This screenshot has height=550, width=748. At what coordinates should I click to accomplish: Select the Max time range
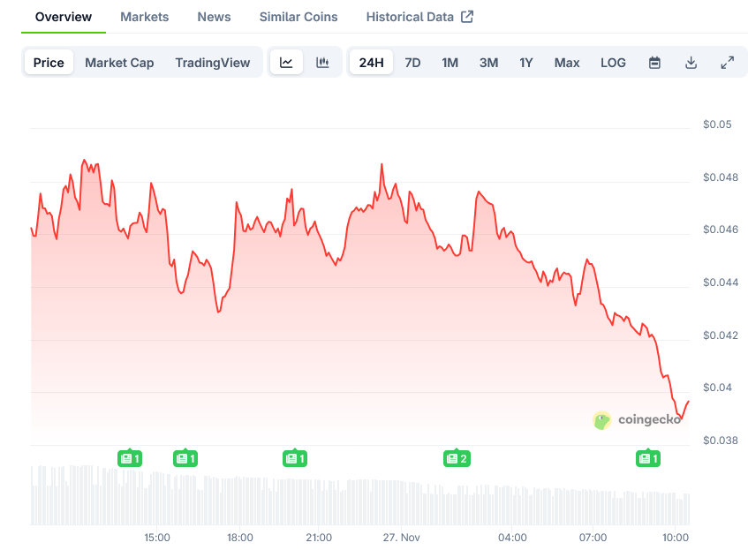[x=567, y=63]
